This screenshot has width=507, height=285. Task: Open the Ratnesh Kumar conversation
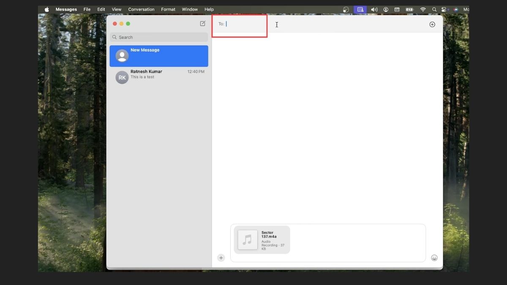(159, 77)
